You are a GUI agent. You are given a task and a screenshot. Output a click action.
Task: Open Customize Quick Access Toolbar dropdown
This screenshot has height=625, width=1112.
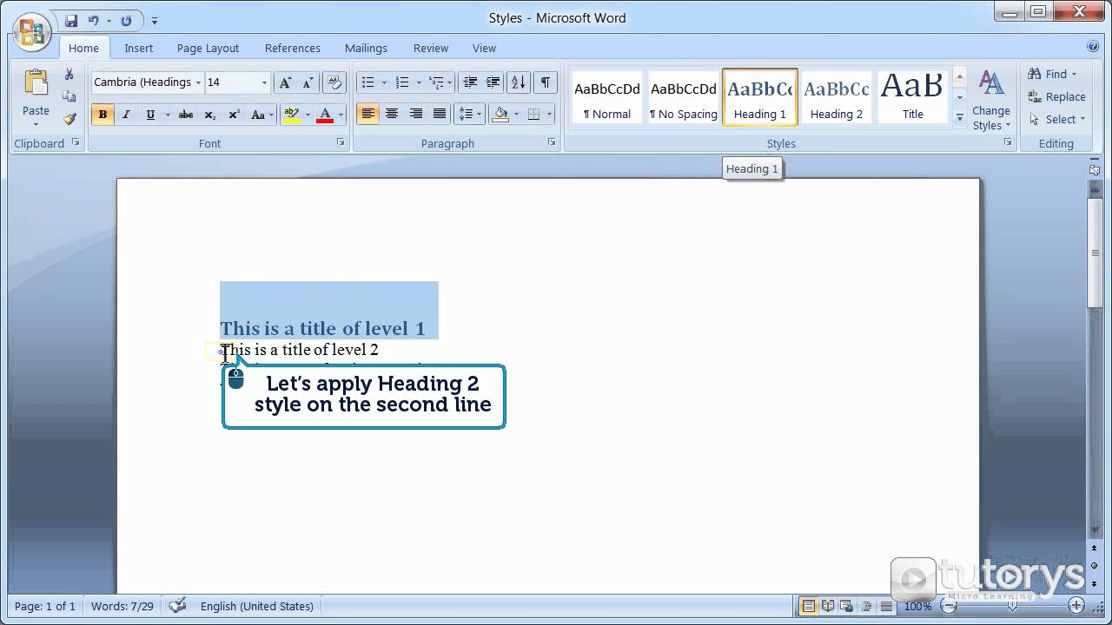tap(155, 20)
